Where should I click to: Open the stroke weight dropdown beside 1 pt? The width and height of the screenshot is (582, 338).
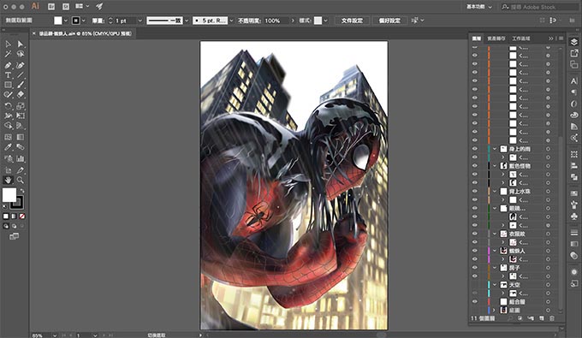click(140, 21)
